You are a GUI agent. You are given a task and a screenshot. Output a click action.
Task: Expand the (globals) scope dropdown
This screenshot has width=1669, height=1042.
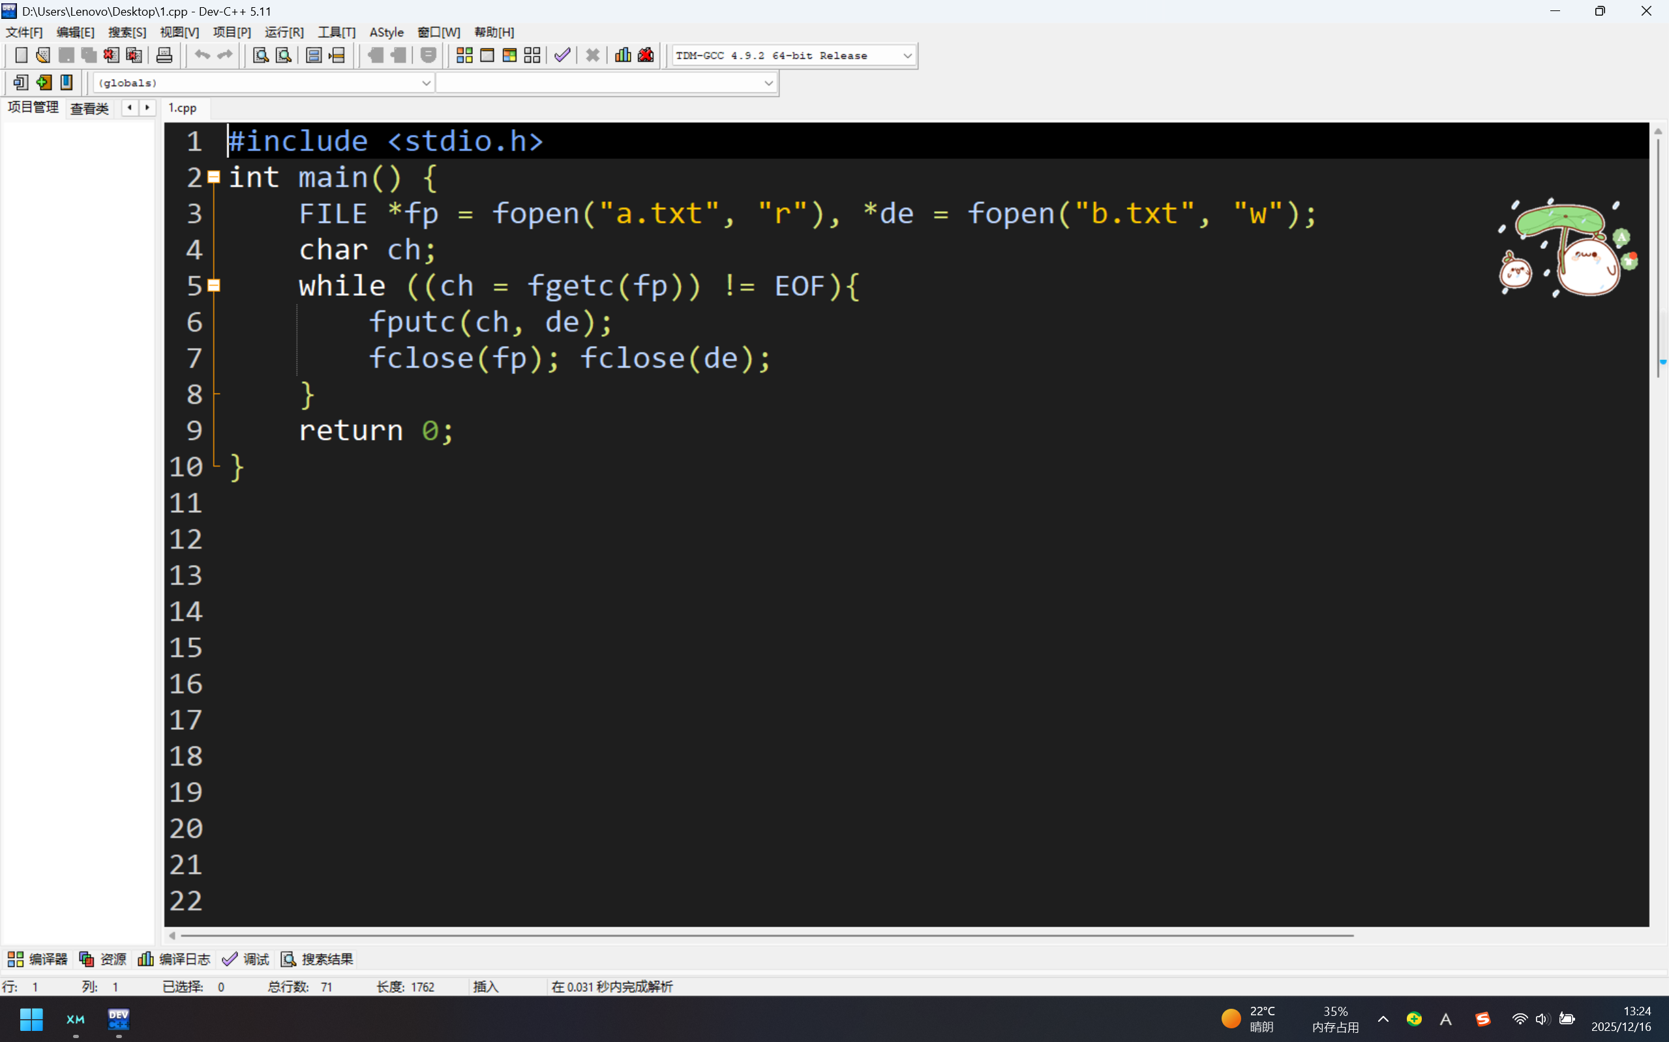click(425, 83)
